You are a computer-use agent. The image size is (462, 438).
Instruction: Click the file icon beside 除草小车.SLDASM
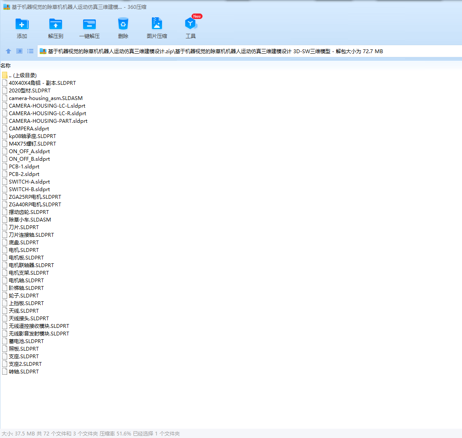point(4,219)
